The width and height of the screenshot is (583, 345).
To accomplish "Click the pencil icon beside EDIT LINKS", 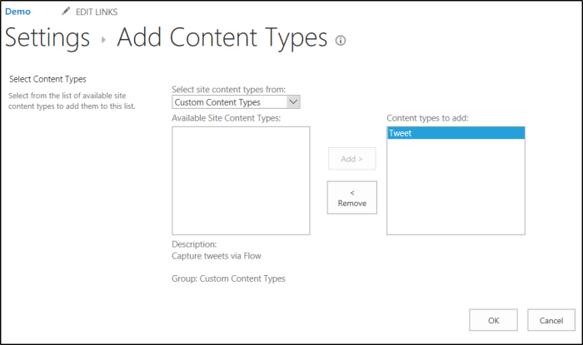I will coord(67,12).
